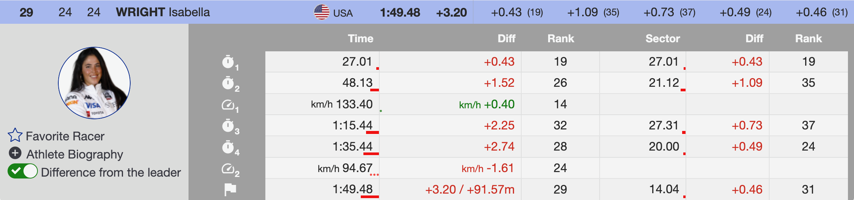Click Isabella Wright's profile photo
Screen dimensions: 854x200
click(x=94, y=83)
